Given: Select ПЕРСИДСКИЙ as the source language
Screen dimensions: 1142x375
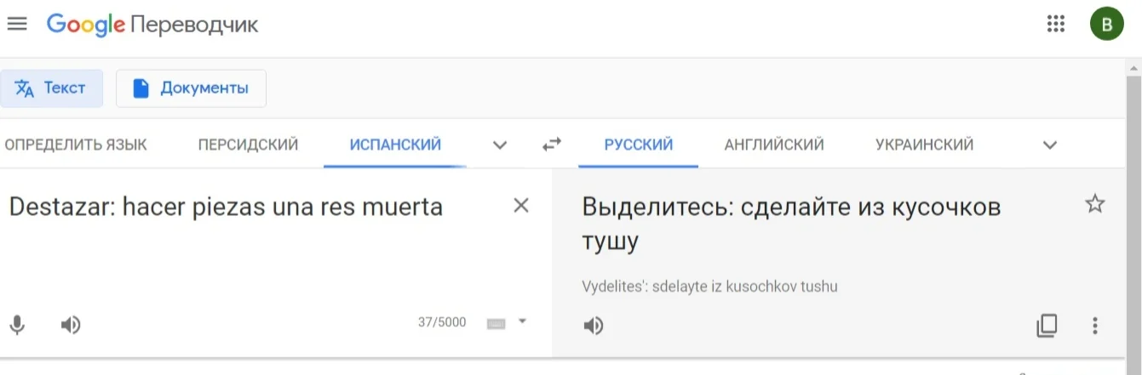Looking at the screenshot, I should tap(248, 145).
